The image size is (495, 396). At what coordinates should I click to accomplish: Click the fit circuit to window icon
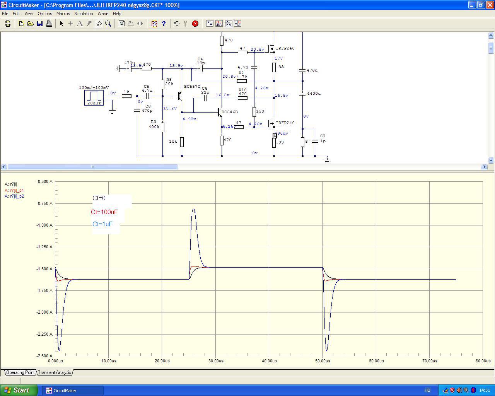[122, 24]
